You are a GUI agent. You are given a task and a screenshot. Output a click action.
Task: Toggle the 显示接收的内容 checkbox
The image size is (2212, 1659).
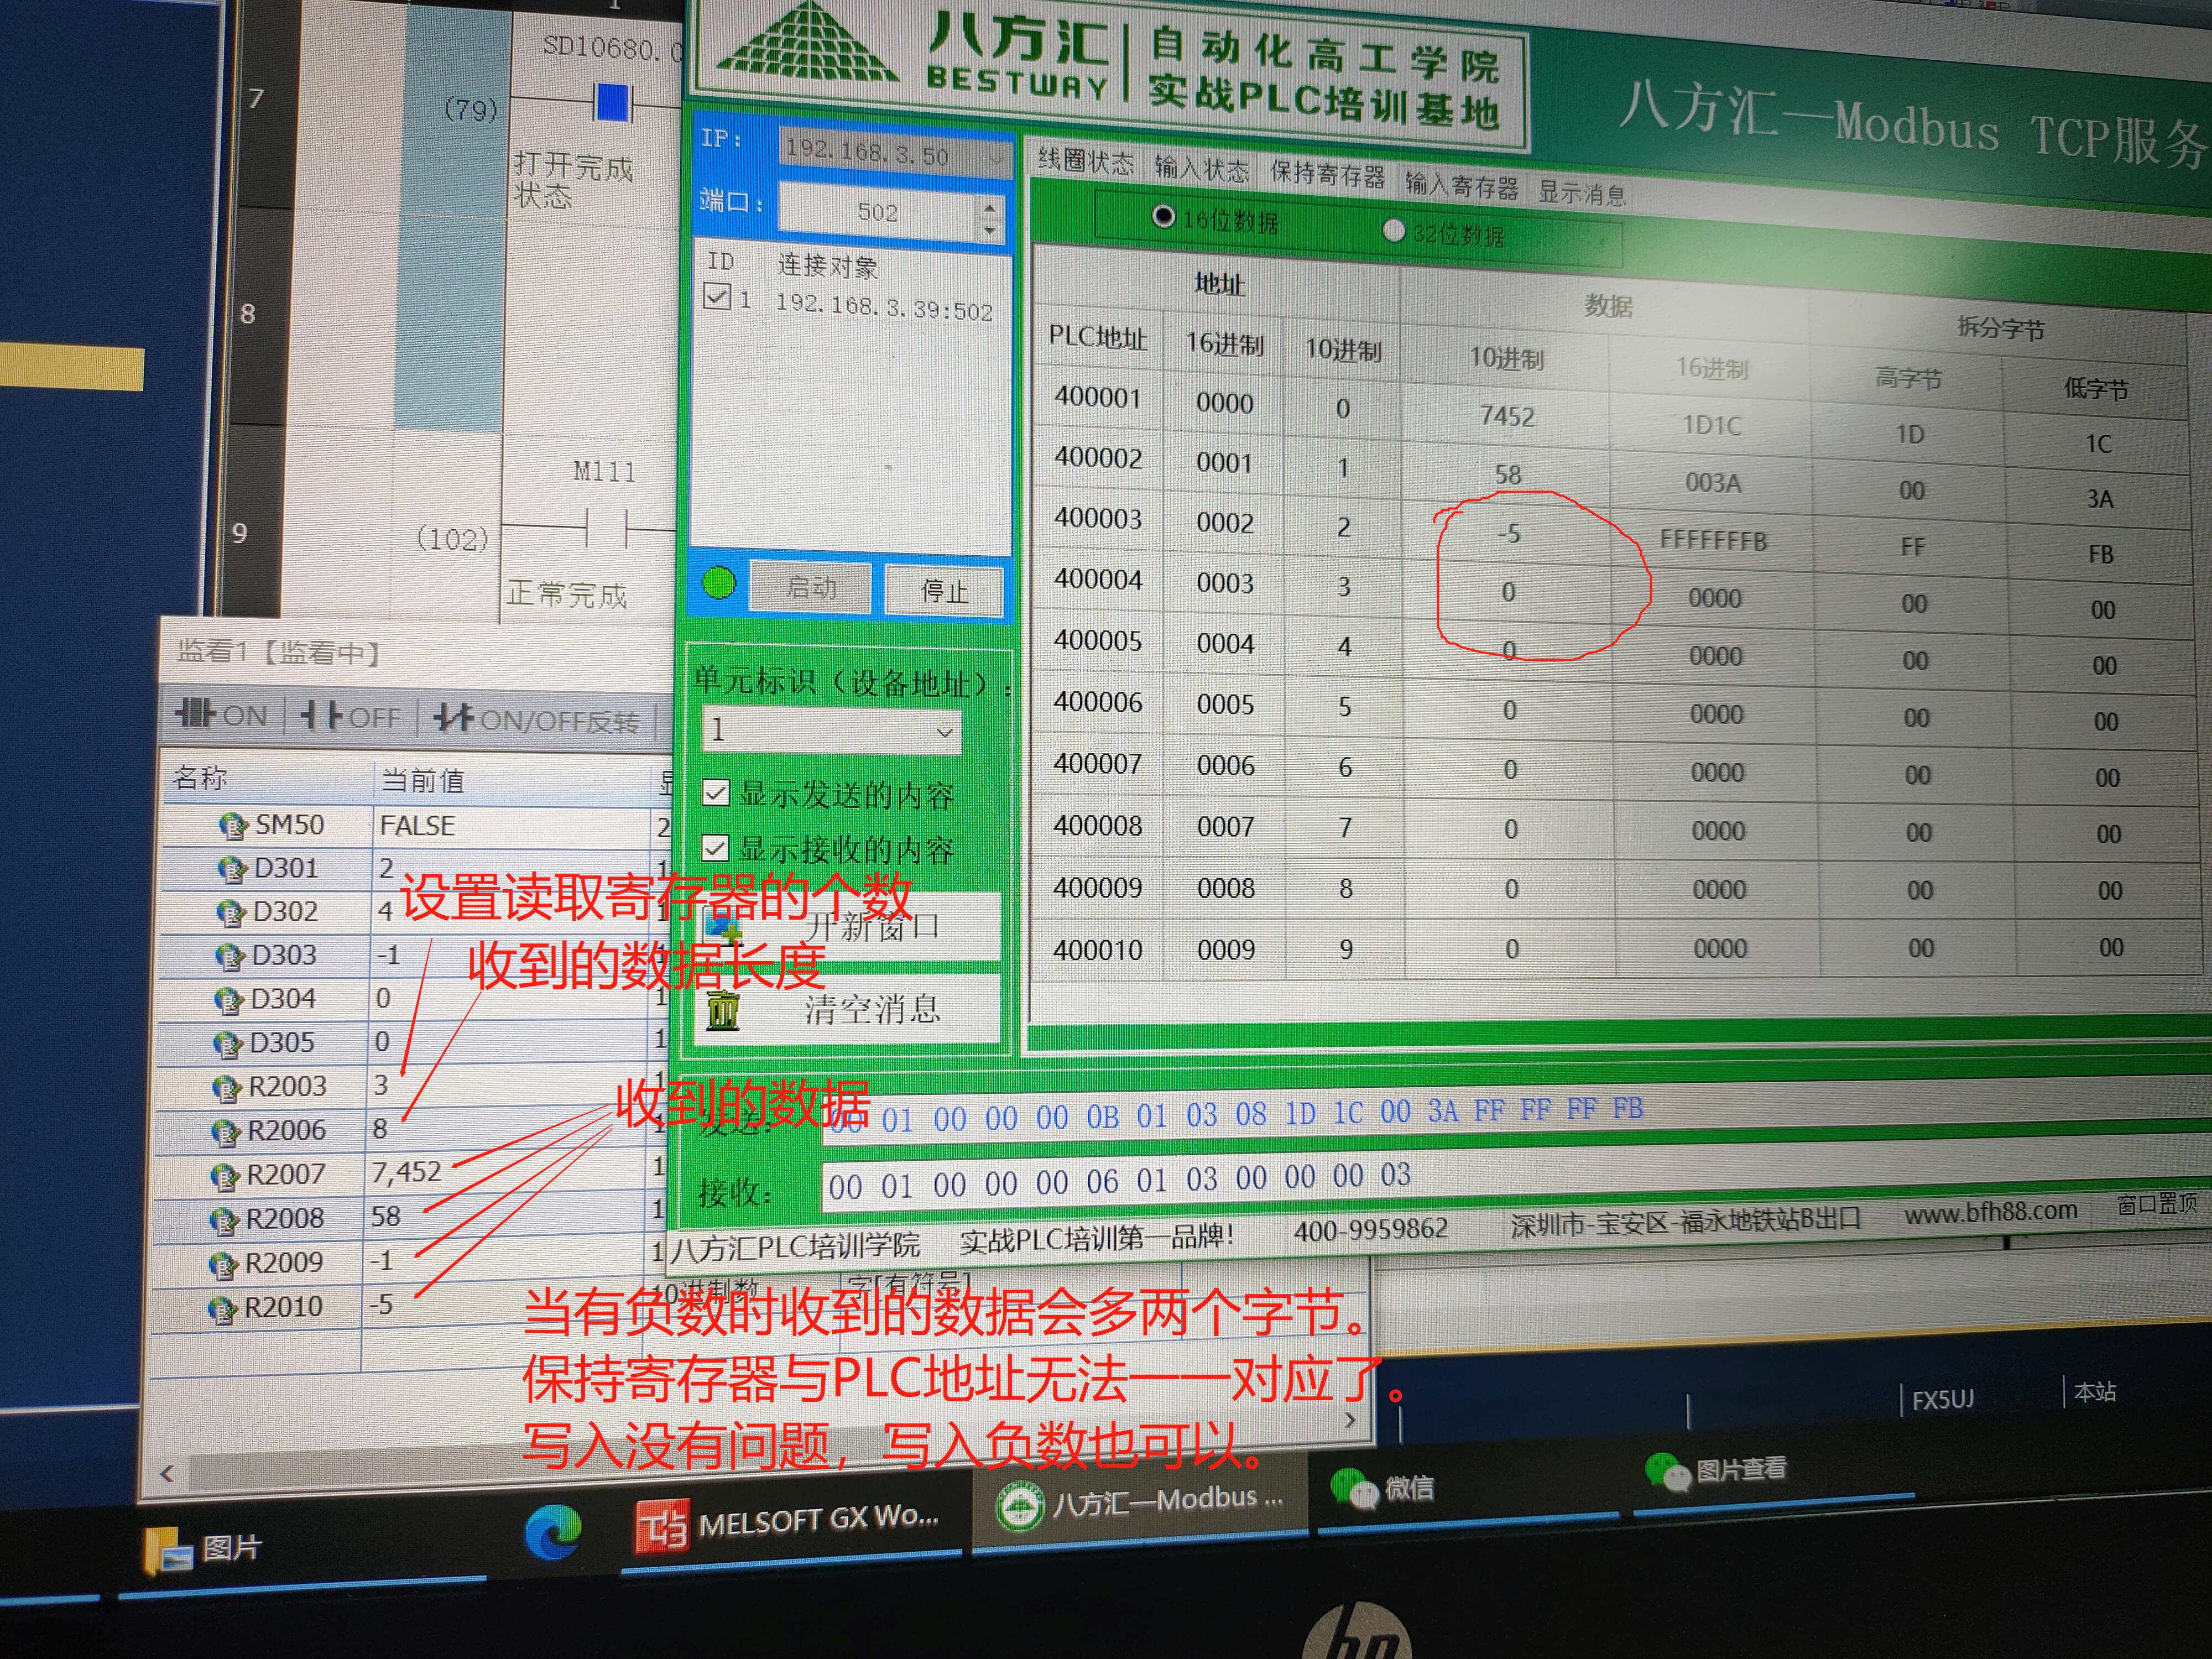pyautogui.click(x=715, y=848)
